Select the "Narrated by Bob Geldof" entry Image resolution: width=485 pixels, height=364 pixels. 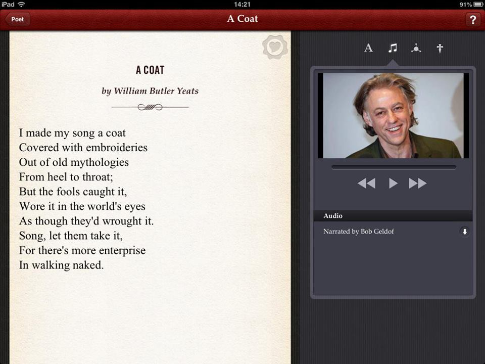pos(359,232)
